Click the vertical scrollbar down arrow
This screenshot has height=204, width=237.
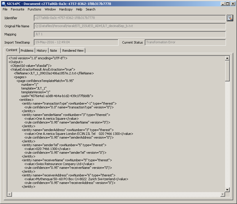coord(227,189)
